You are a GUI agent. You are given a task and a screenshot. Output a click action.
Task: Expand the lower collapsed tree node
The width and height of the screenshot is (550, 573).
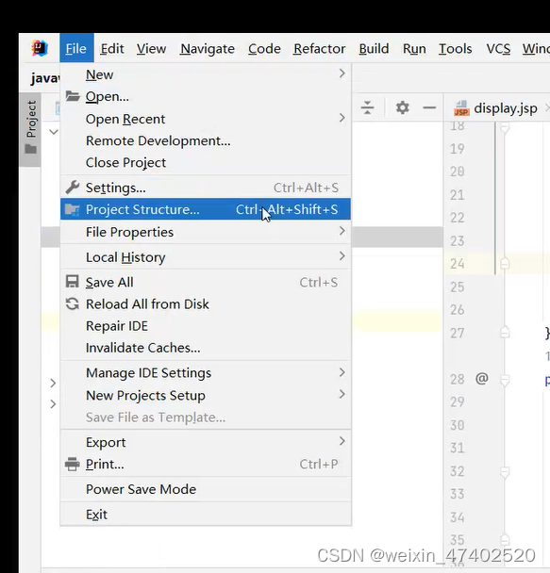click(x=53, y=403)
